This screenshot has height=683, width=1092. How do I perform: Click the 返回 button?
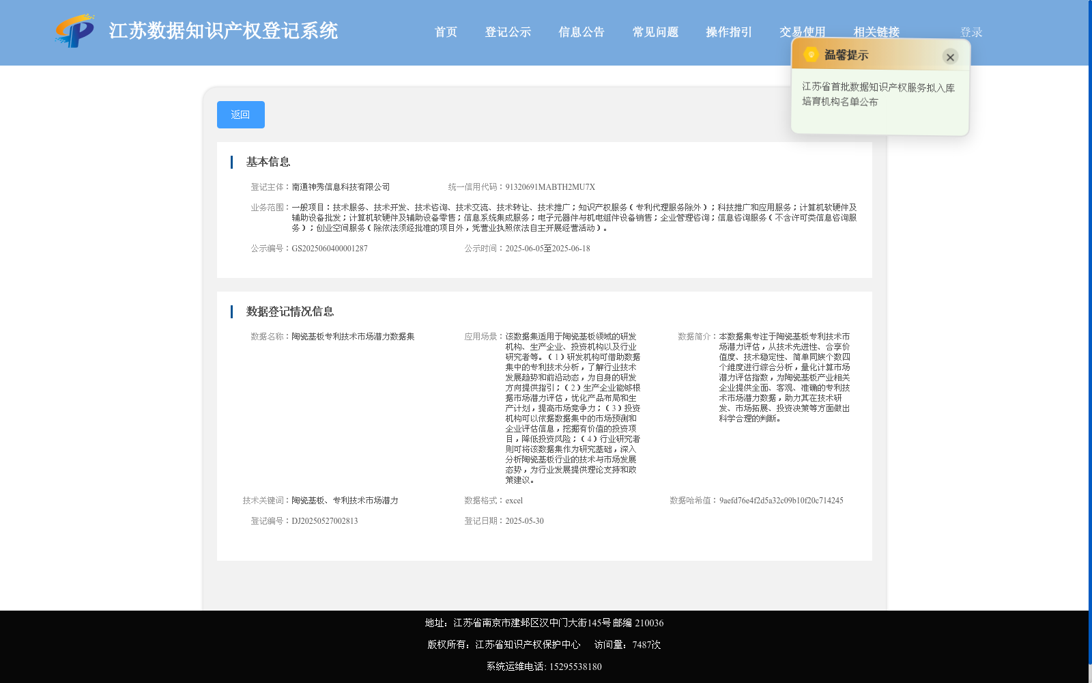pyautogui.click(x=241, y=115)
